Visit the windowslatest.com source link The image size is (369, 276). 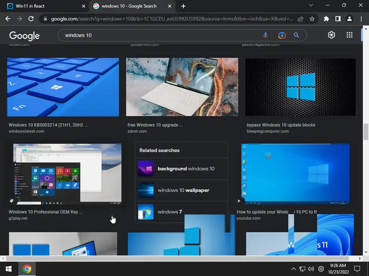point(26,131)
